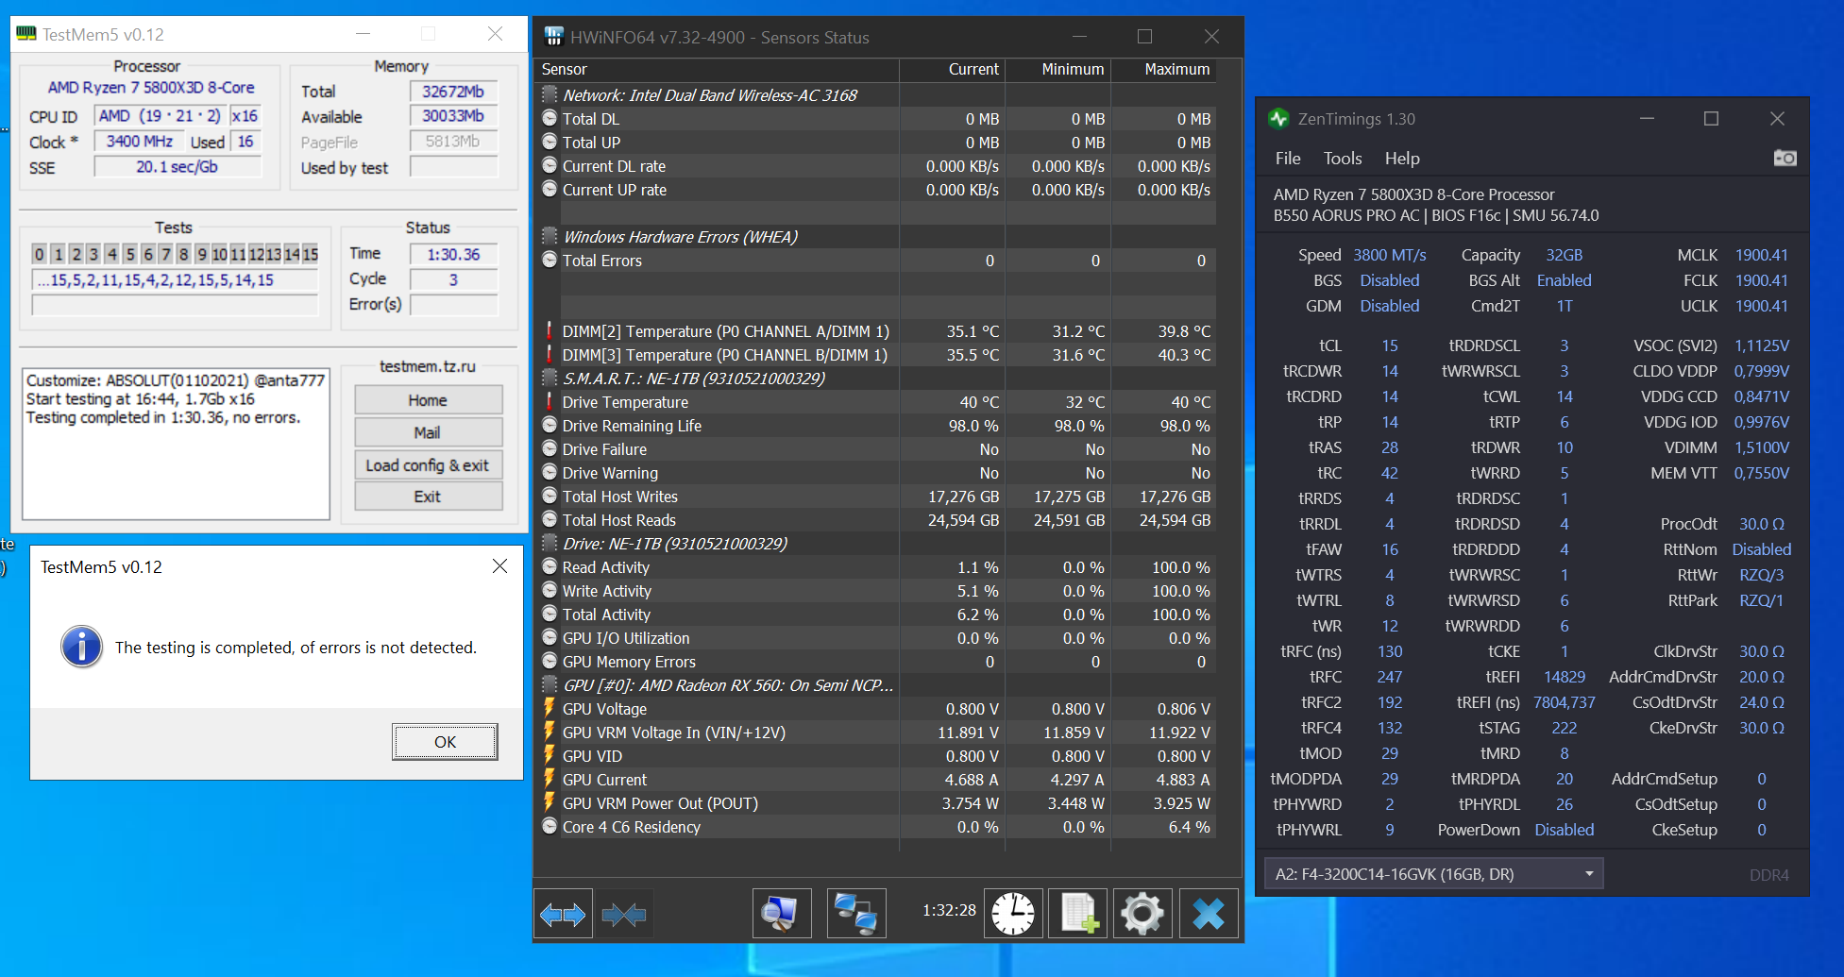
Task: Click the BGS Alt Enabled value in ZenTimings
Action: click(1565, 280)
